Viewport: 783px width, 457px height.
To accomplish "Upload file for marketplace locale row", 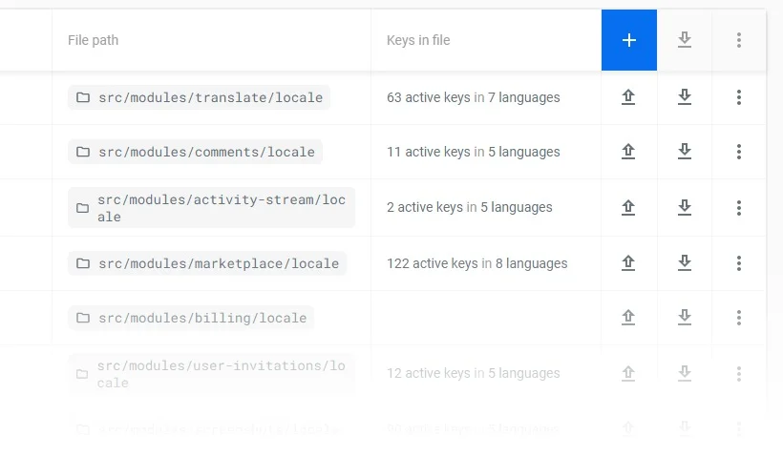I will (x=628, y=263).
